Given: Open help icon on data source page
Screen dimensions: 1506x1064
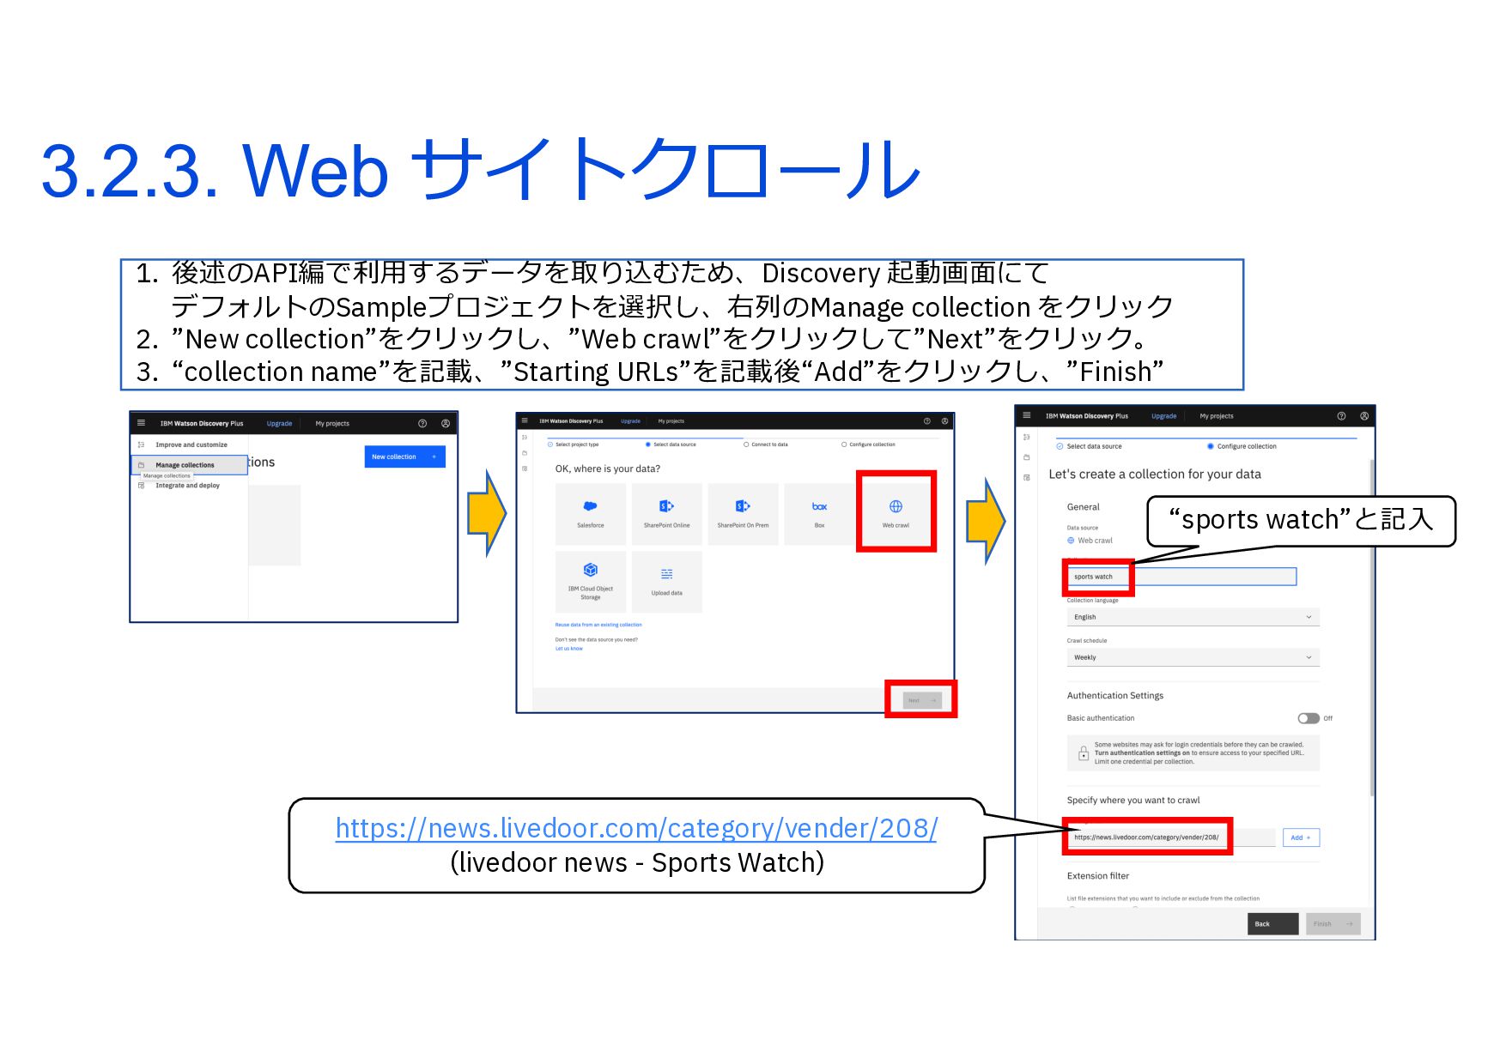Looking at the screenshot, I should [x=926, y=420].
